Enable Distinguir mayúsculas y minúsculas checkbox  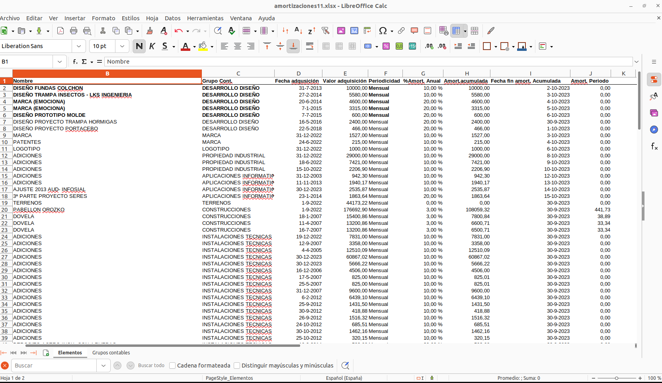(x=237, y=366)
